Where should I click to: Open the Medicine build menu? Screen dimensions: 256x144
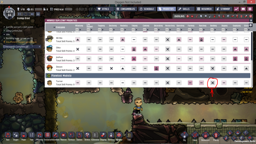(x=64, y=135)
